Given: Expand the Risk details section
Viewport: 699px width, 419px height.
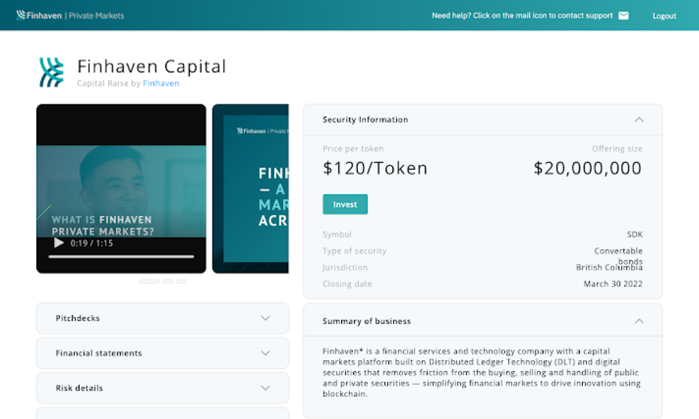Looking at the screenshot, I should click(x=162, y=388).
